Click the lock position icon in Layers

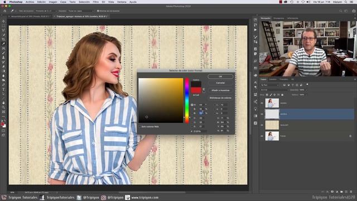pyautogui.click(x=274, y=95)
